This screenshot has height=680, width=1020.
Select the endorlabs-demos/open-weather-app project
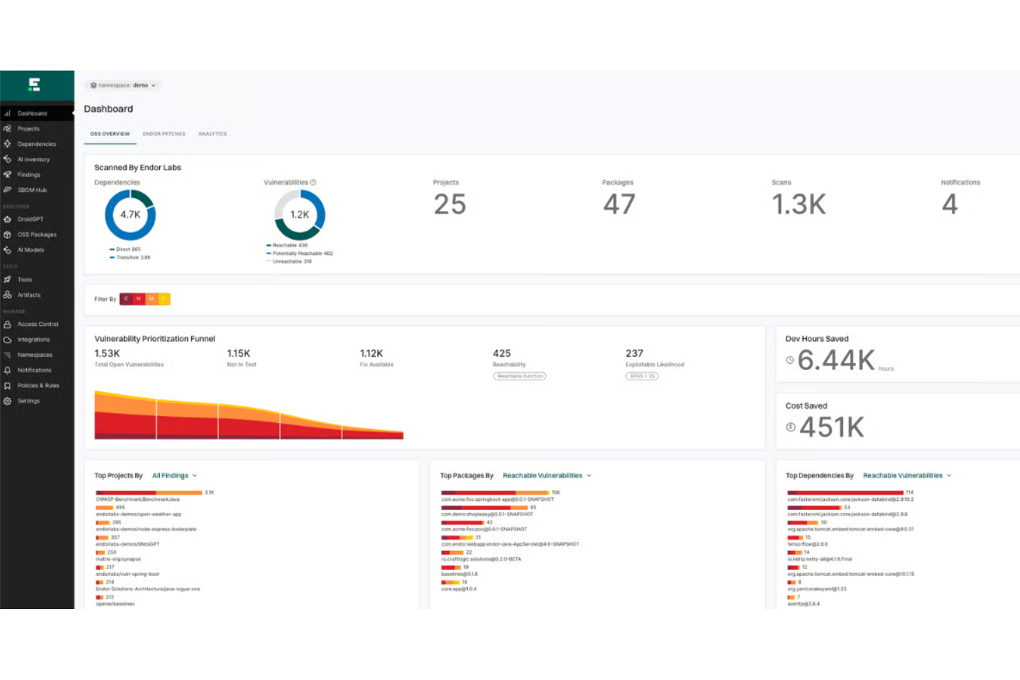(x=139, y=514)
